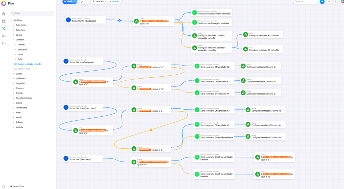Select the Galeria folder
Viewport: 344px width, 189px height.
click(19, 103)
